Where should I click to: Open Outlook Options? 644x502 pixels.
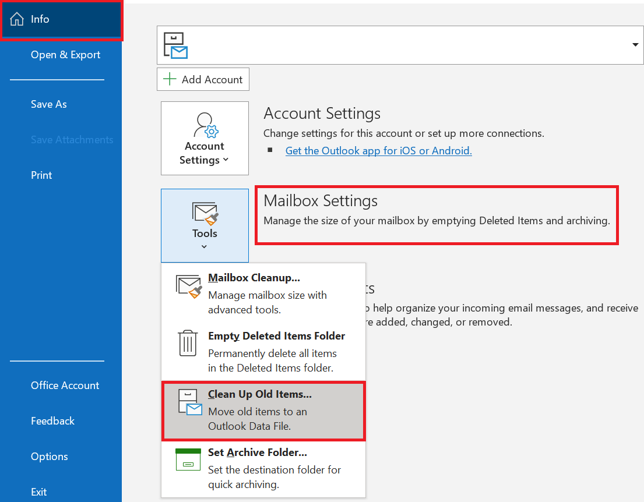coord(50,457)
